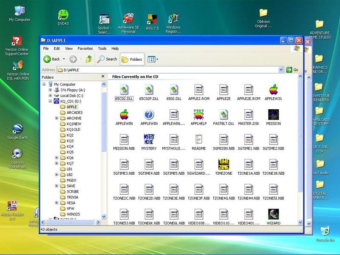The width and height of the screenshot is (340, 255).
Task: Expand the ARCHIVE folder node
Action: tap(57, 118)
